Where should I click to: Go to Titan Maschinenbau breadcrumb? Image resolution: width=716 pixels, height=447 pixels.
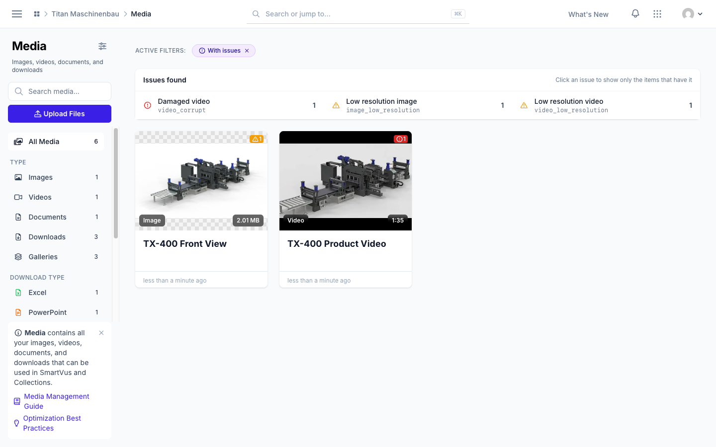(86, 14)
